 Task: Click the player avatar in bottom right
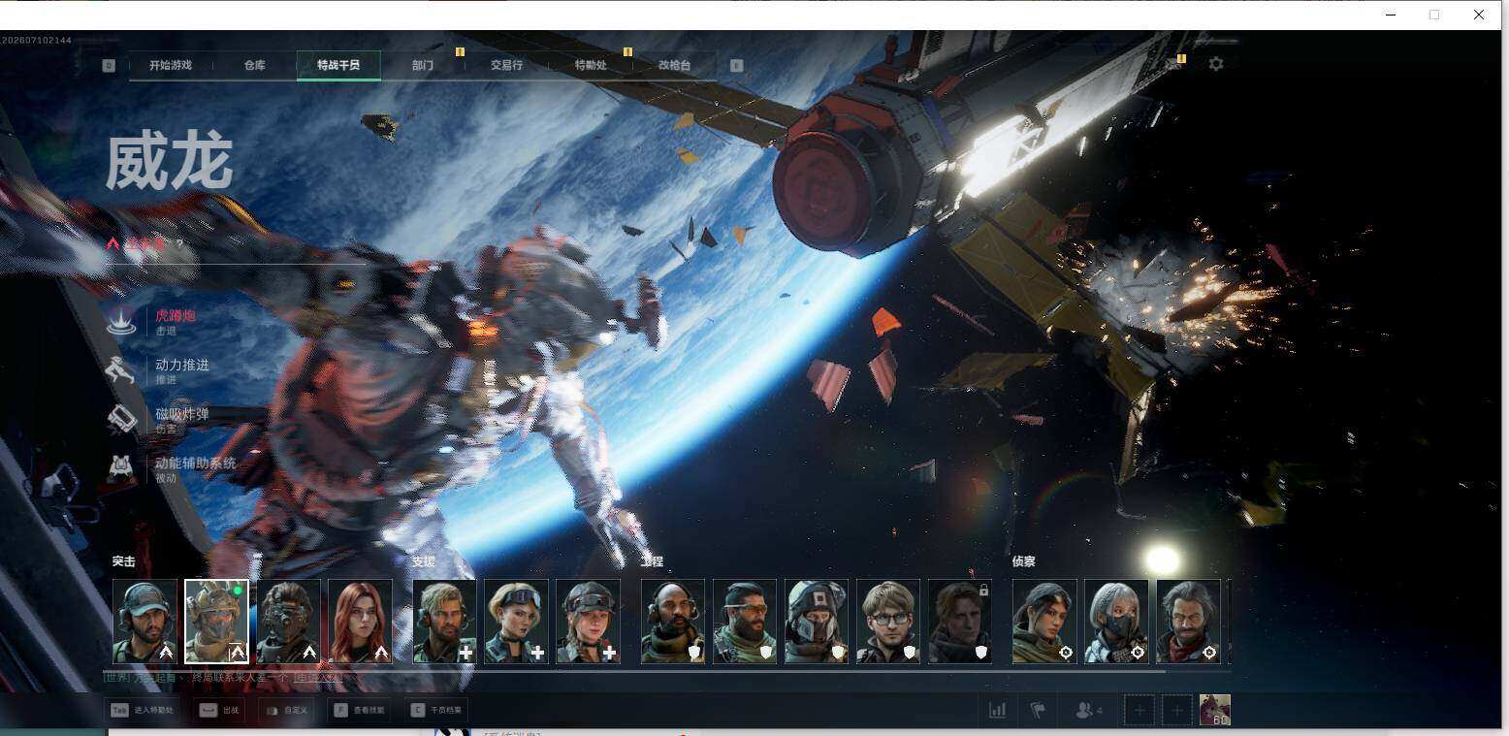coord(1215,710)
